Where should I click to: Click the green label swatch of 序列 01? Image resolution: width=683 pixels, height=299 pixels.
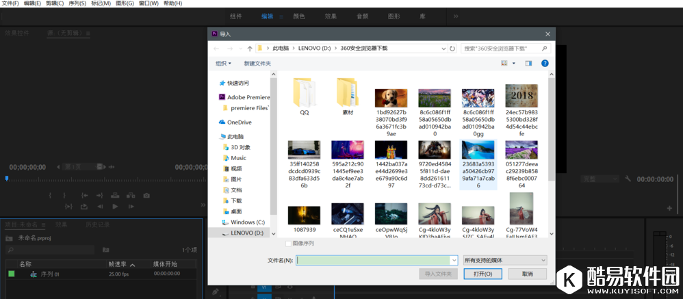tap(12, 274)
